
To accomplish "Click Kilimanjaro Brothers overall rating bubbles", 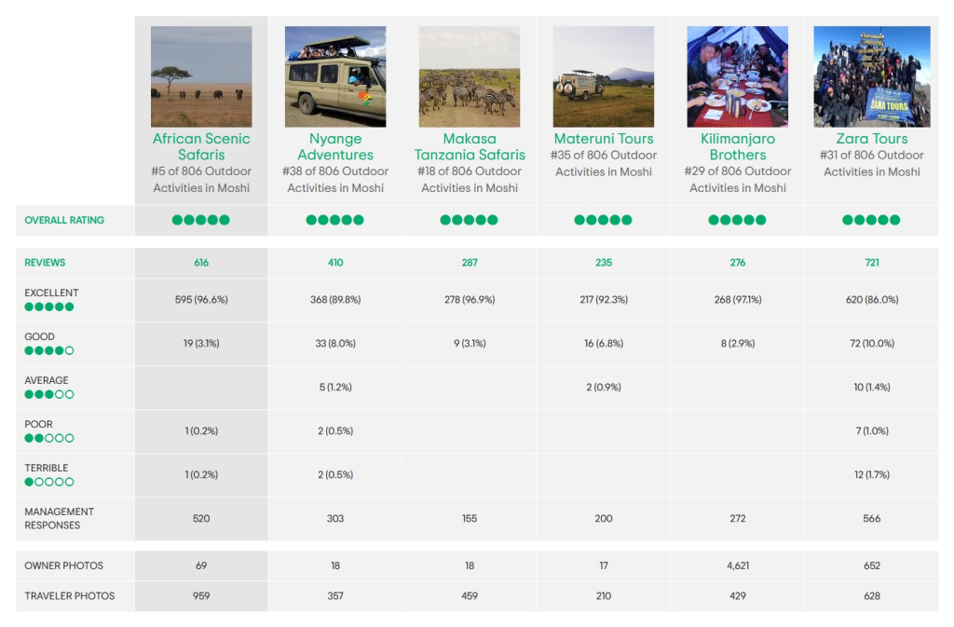I will tap(737, 220).
